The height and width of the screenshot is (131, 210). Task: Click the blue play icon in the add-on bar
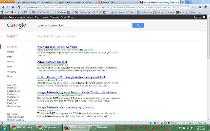155,123
